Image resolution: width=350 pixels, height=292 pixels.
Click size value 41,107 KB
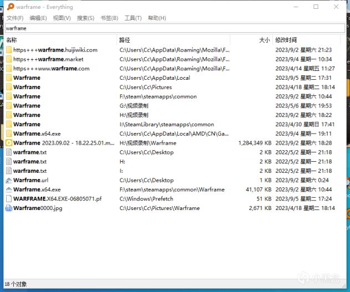(259, 189)
